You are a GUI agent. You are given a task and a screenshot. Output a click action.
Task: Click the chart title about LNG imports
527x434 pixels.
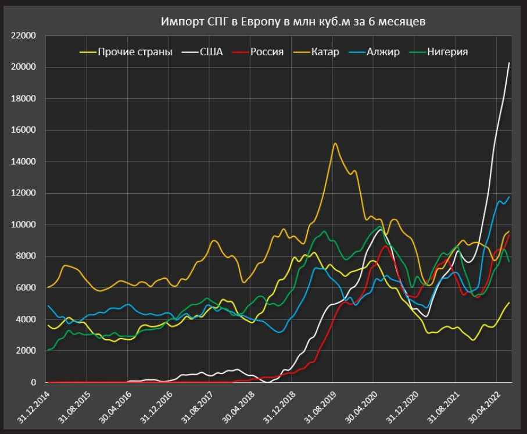click(x=285, y=23)
